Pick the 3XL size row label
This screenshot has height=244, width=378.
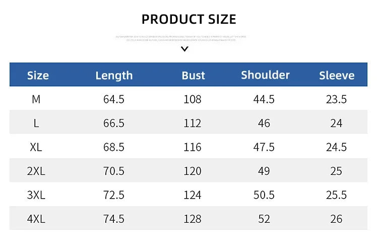pyautogui.click(x=36, y=195)
